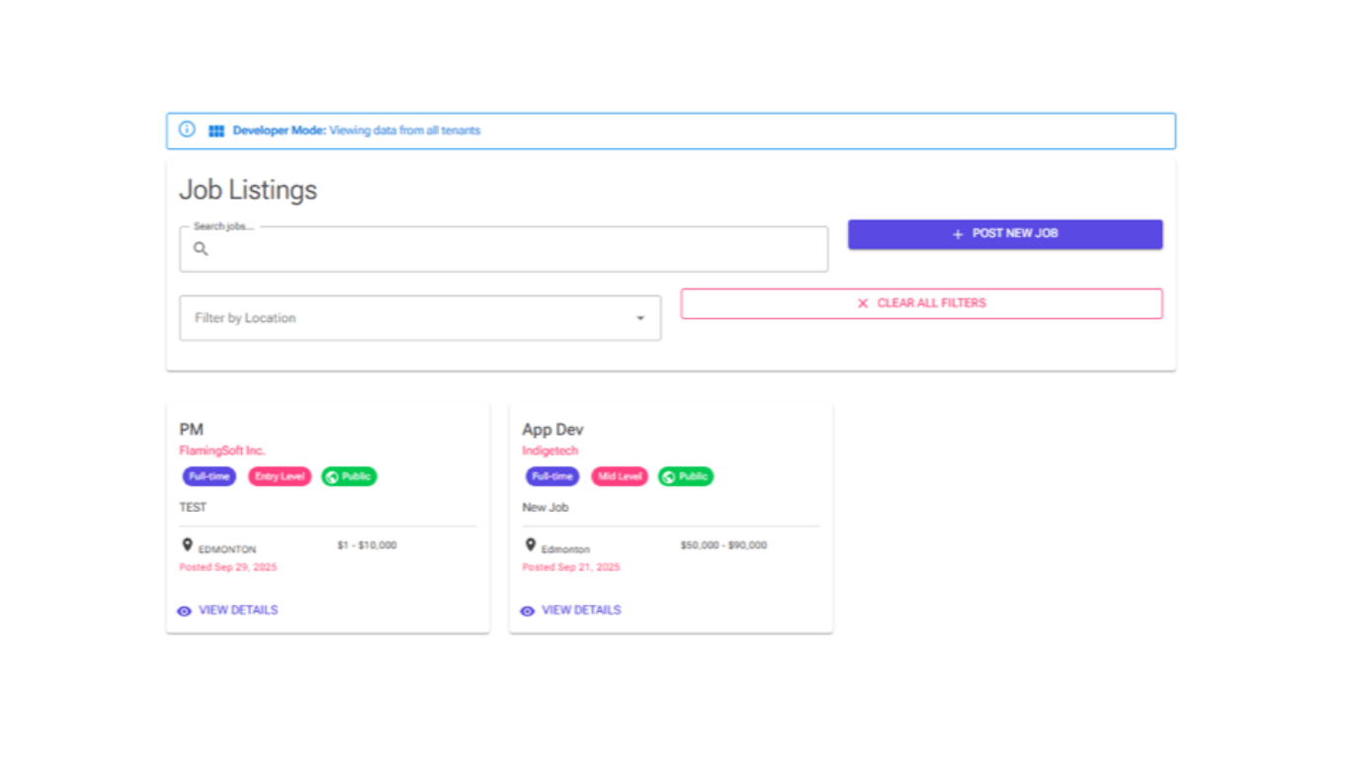1350x759 pixels.
Task: Select the Full-time chip on App Dev card
Action: point(551,476)
